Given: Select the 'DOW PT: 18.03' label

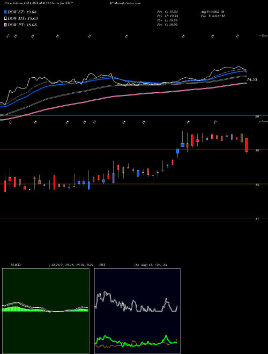Looking at the screenshot, I should (x=22, y=25).
